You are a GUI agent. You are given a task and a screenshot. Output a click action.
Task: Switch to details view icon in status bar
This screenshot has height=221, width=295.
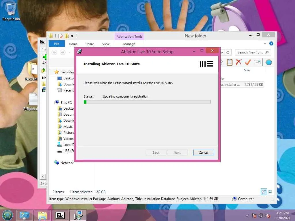264,192
